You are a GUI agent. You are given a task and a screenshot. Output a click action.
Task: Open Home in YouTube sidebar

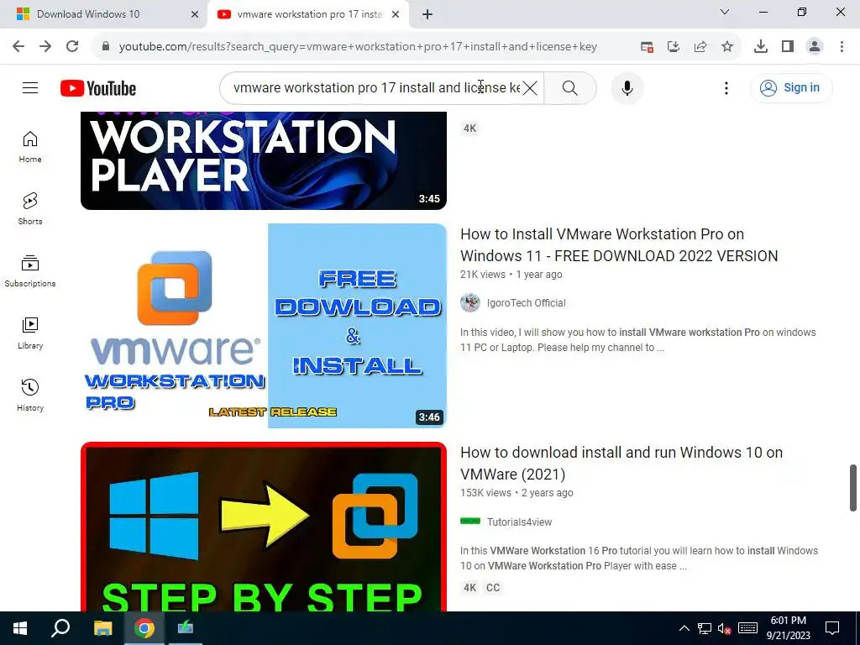pyautogui.click(x=30, y=147)
